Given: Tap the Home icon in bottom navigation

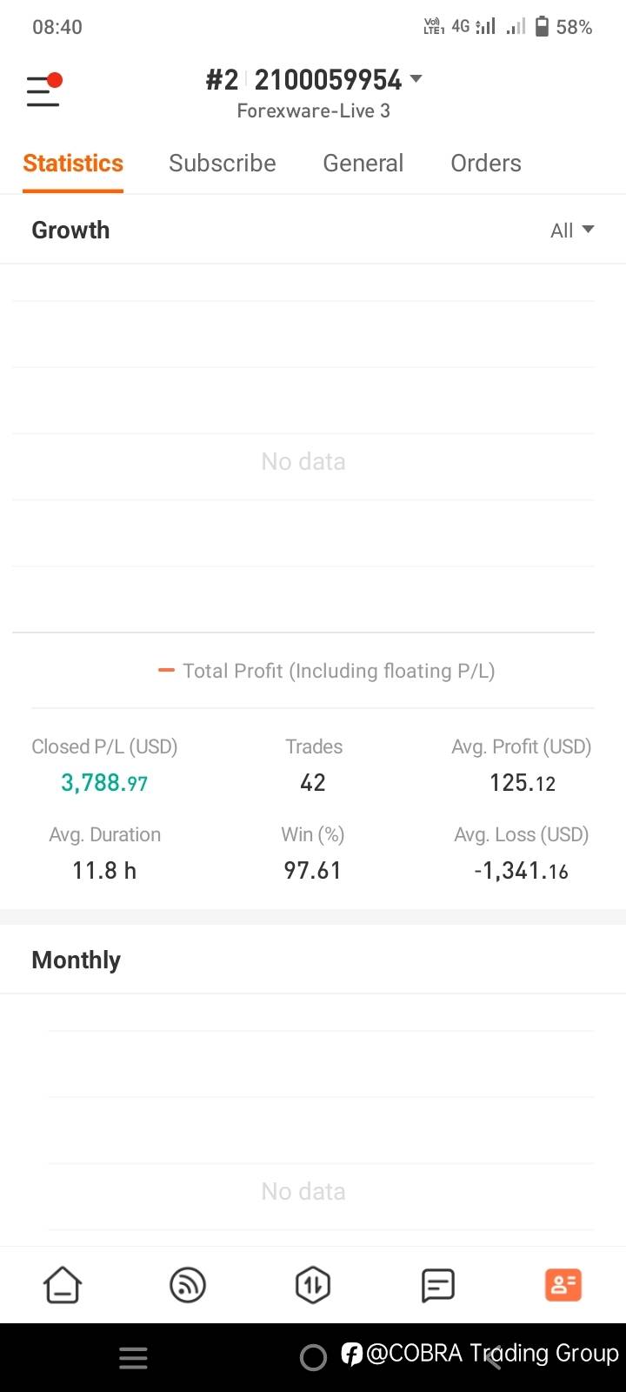Looking at the screenshot, I should pos(63,1285).
